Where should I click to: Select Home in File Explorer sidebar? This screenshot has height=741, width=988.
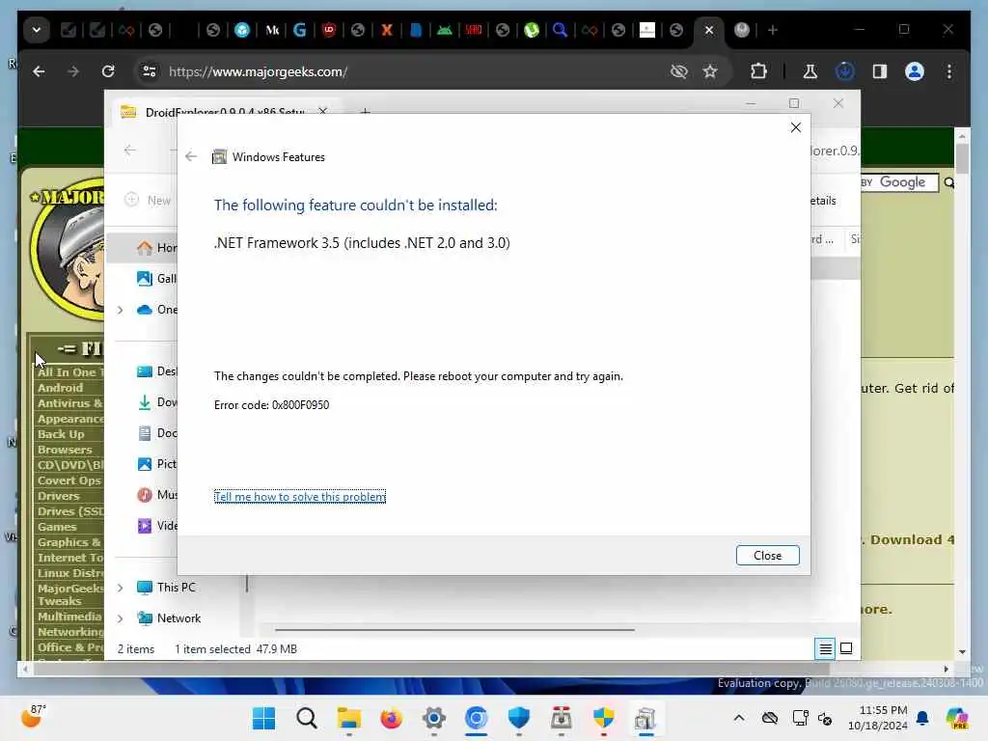157,248
